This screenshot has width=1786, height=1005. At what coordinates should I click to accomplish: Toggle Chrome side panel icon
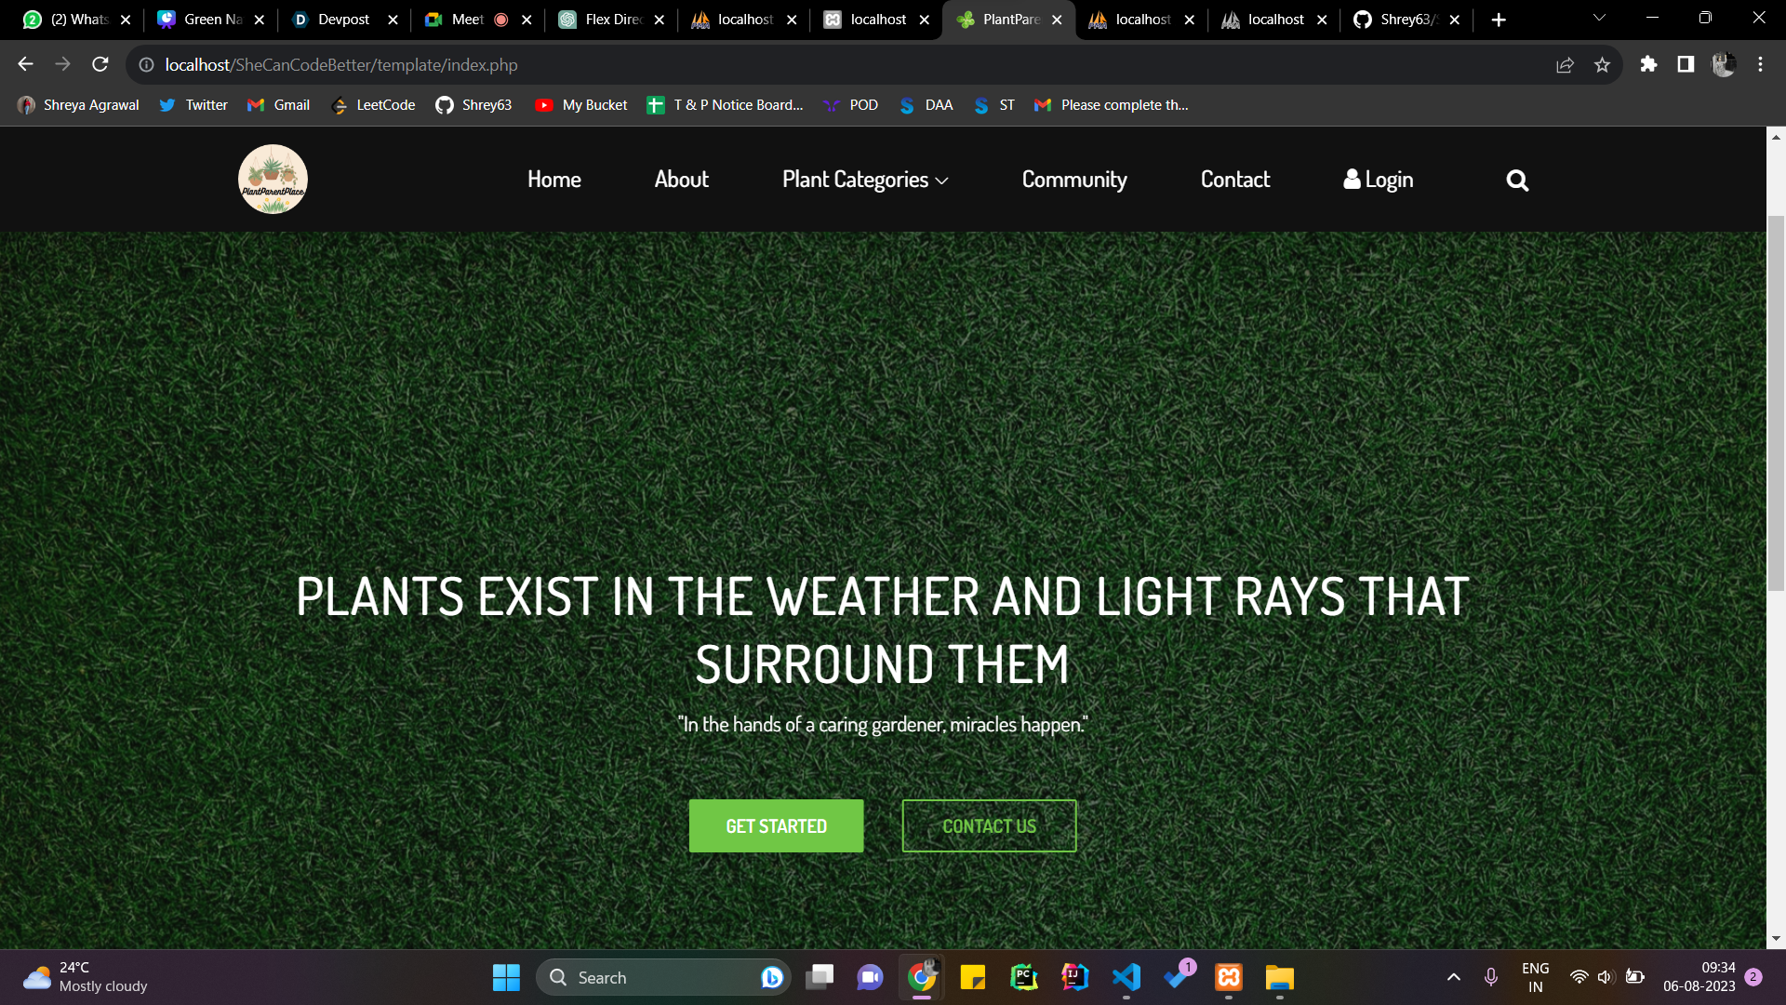[1685, 64]
